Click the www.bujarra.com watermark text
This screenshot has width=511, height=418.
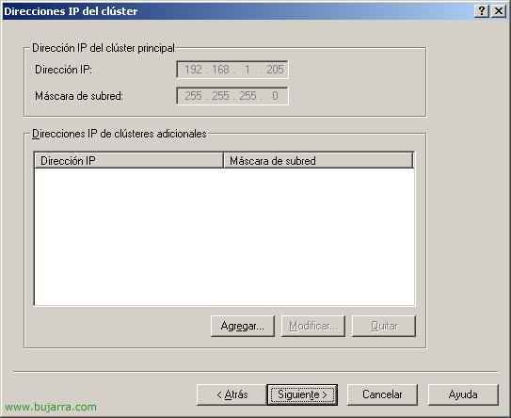[51, 407]
